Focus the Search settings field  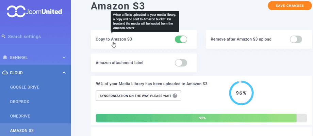(x=35, y=36)
